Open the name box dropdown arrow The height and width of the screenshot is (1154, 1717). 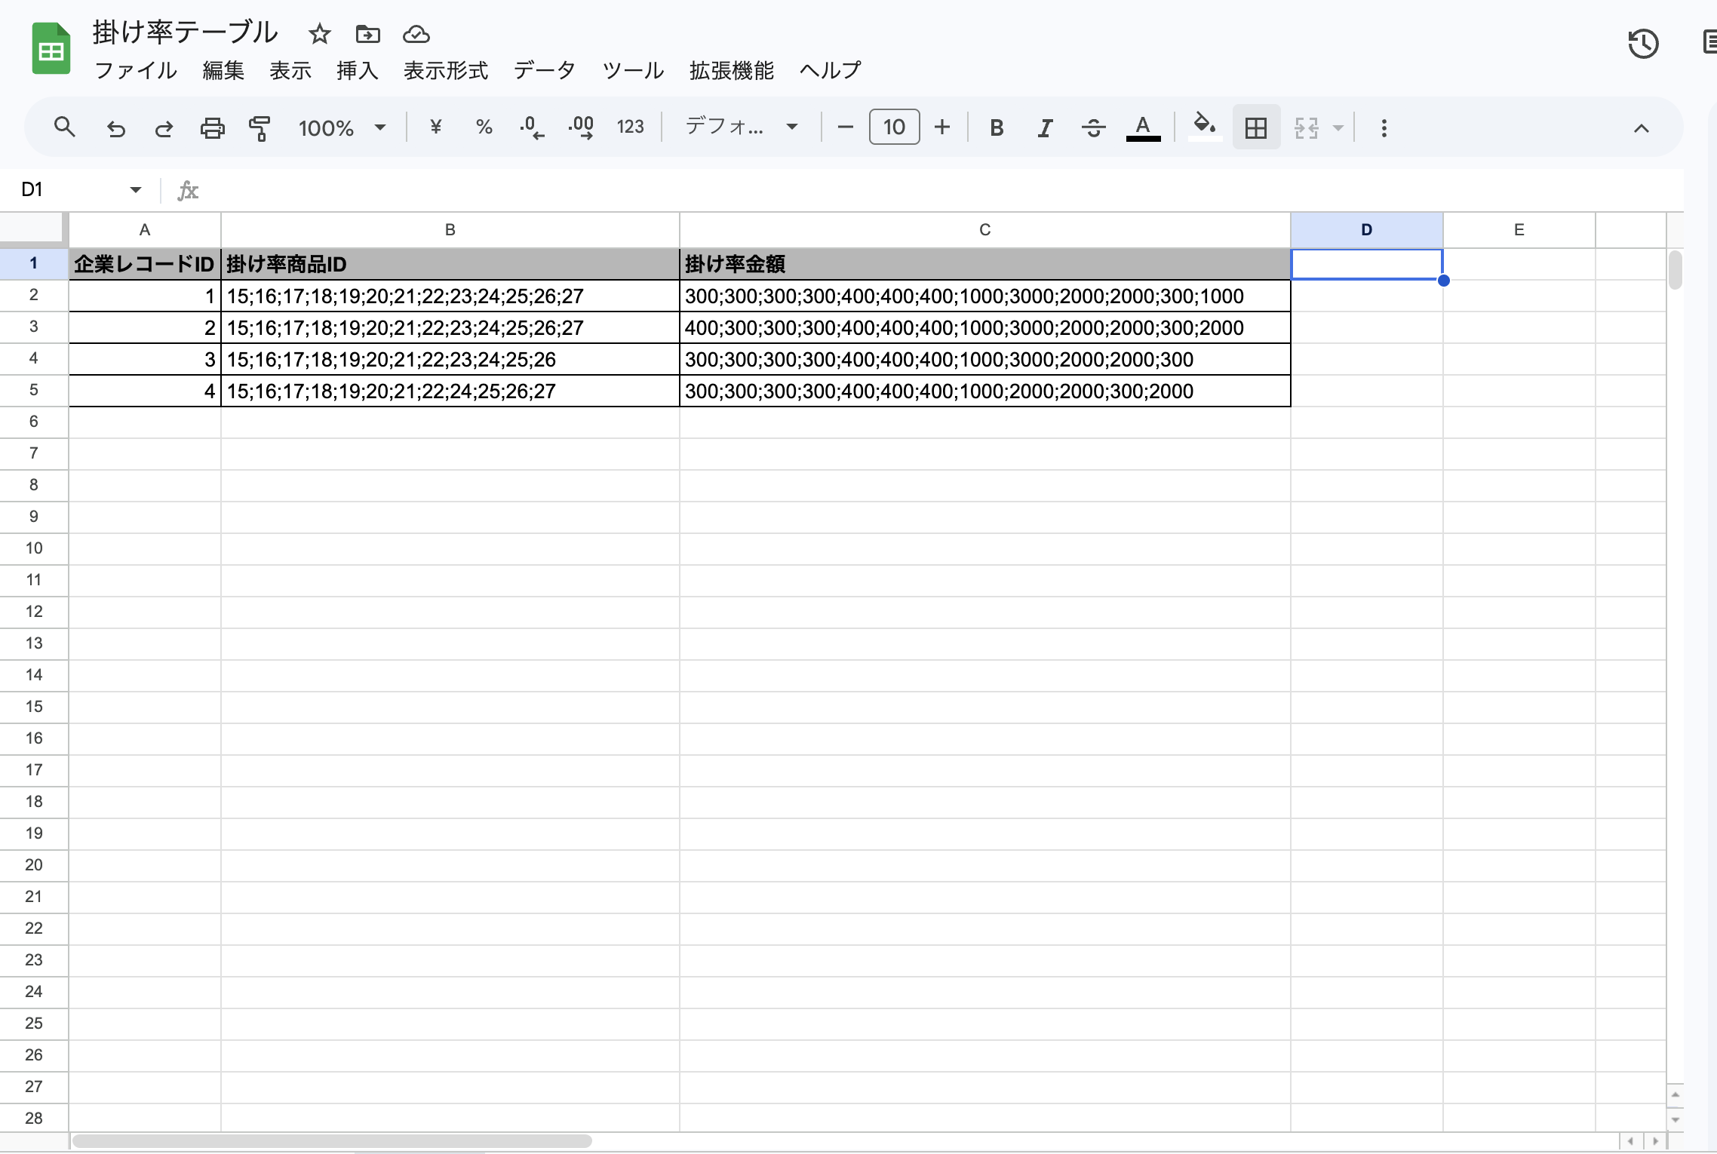(x=136, y=189)
